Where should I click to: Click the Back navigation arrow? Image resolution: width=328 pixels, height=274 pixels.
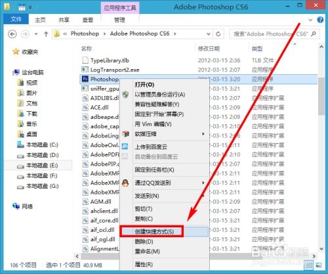tap(12, 34)
